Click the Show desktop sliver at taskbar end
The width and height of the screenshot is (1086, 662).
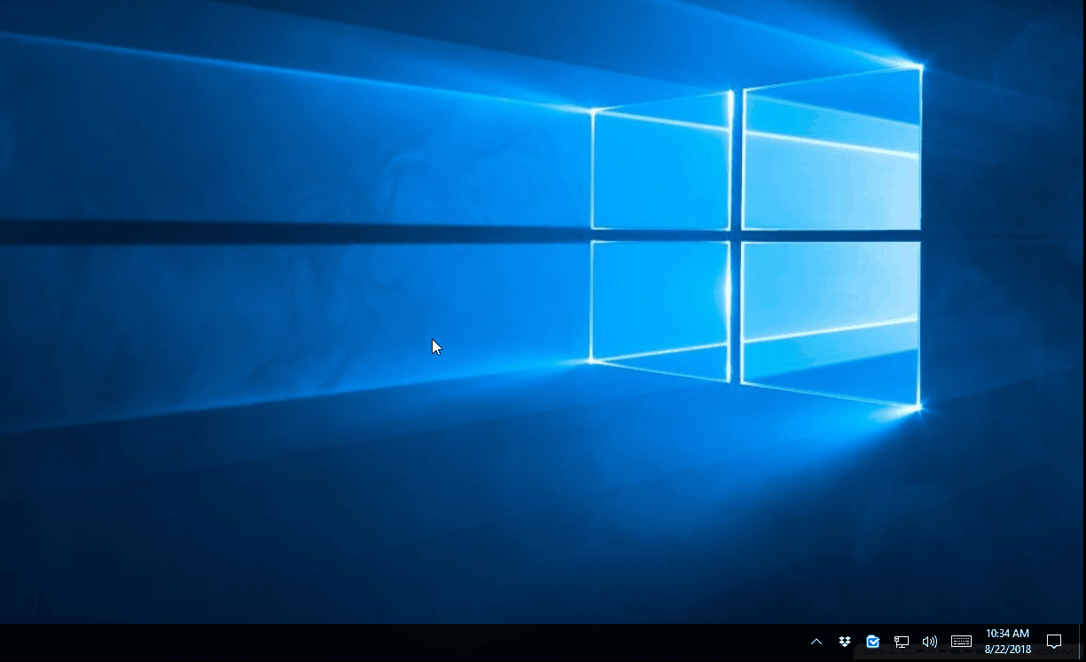click(1082, 643)
